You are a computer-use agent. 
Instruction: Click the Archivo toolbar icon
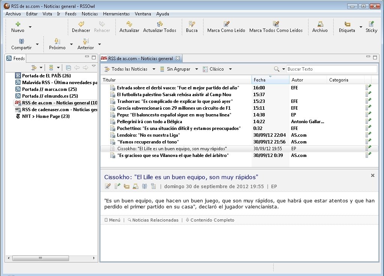[x=320, y=24]
